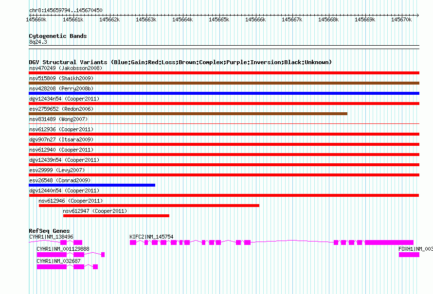Click the red nsv612936 variant bar
433x294 pixels.
coord(224,134)
